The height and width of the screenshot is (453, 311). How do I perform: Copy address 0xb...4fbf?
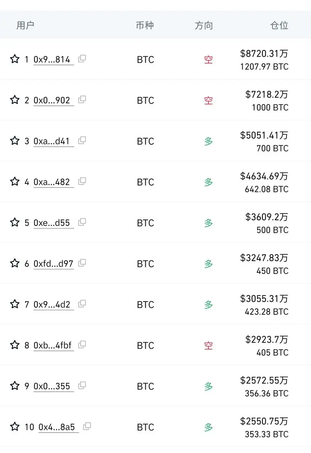[x=82, y=345]
